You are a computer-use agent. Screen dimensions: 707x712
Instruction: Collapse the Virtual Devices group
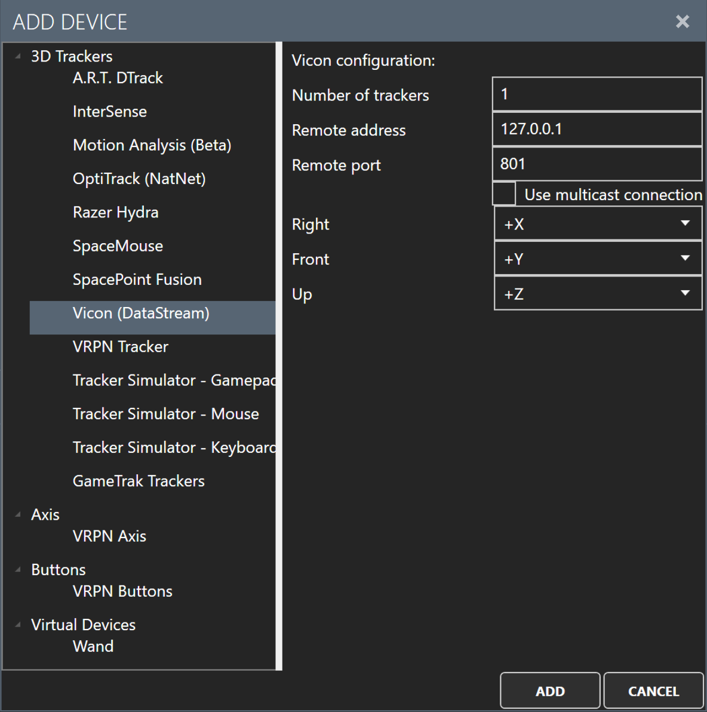18,625
